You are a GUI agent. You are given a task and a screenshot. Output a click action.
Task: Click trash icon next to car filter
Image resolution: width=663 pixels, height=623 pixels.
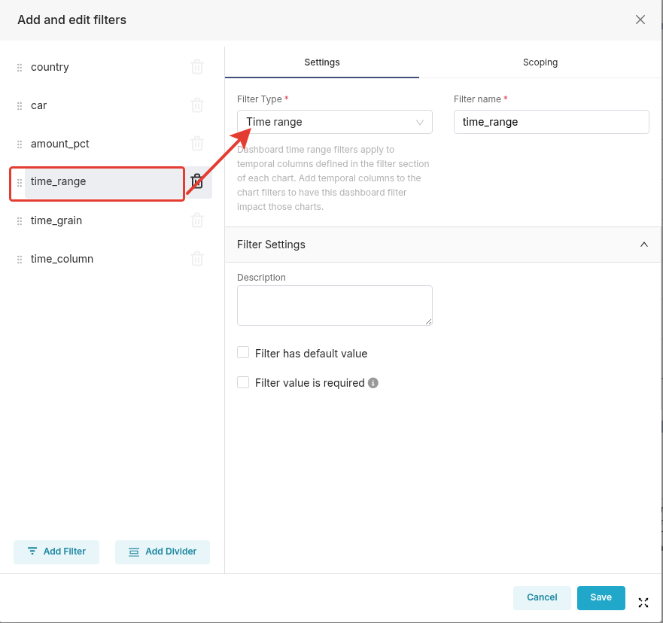[x=197, y=105]
